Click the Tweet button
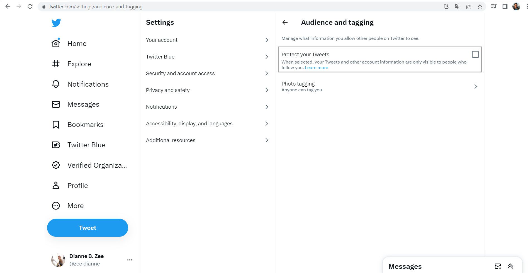528x273 pixels. 87,228
